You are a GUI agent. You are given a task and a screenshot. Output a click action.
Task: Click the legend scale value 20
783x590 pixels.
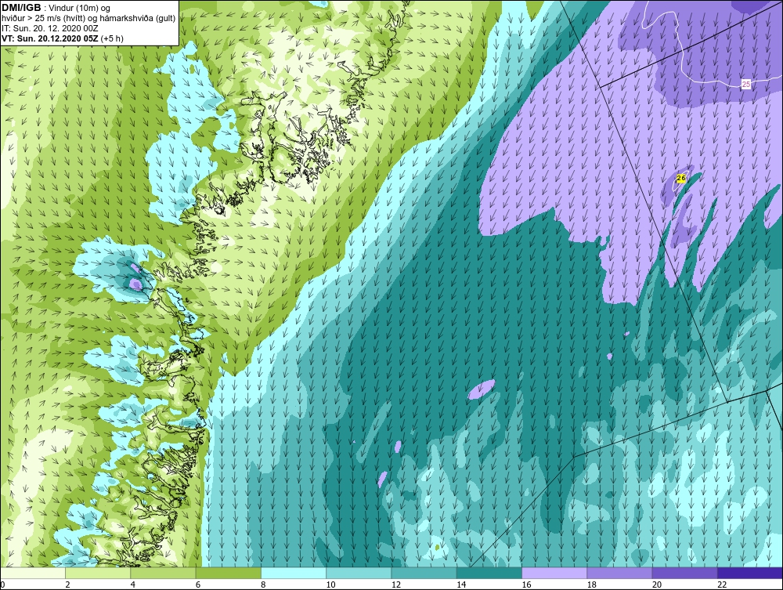(657, 585)
